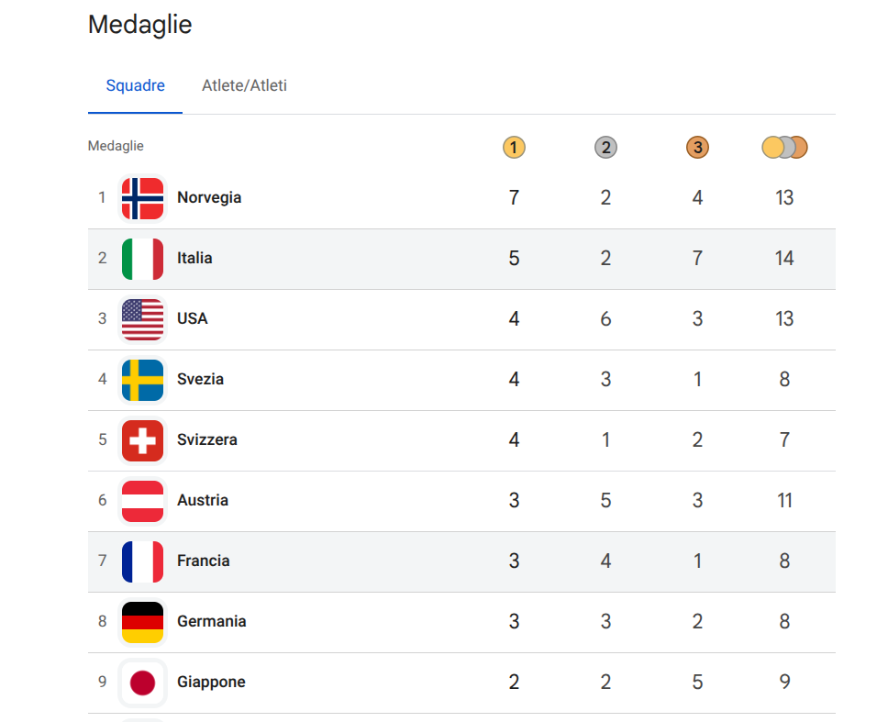Open the Italia team row

[x=194, y=258]
